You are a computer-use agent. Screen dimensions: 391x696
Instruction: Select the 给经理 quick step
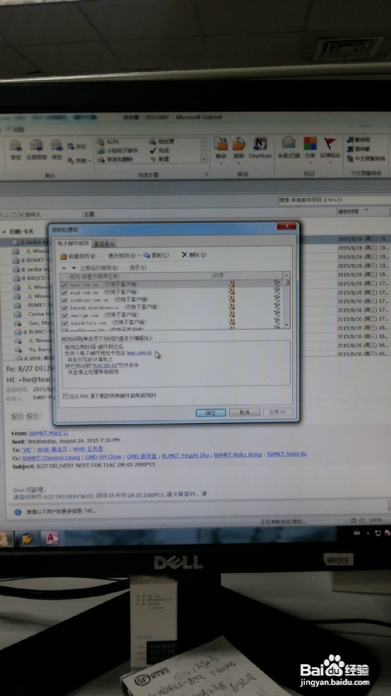tap(162, 142)
